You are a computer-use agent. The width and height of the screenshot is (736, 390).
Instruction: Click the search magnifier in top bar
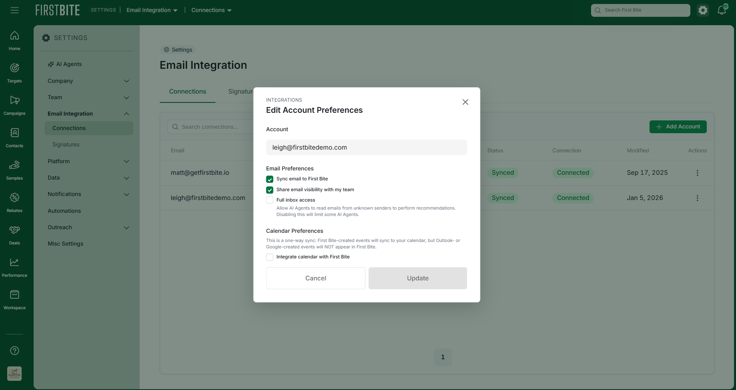coord(598,10)
